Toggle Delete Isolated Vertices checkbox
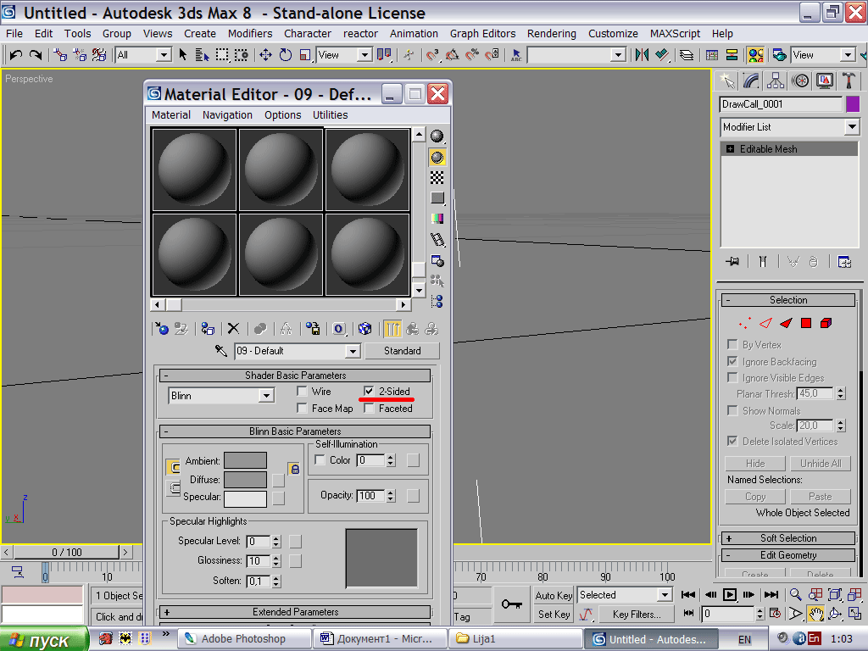Viewport: 868px width, 651px height. 732,441
